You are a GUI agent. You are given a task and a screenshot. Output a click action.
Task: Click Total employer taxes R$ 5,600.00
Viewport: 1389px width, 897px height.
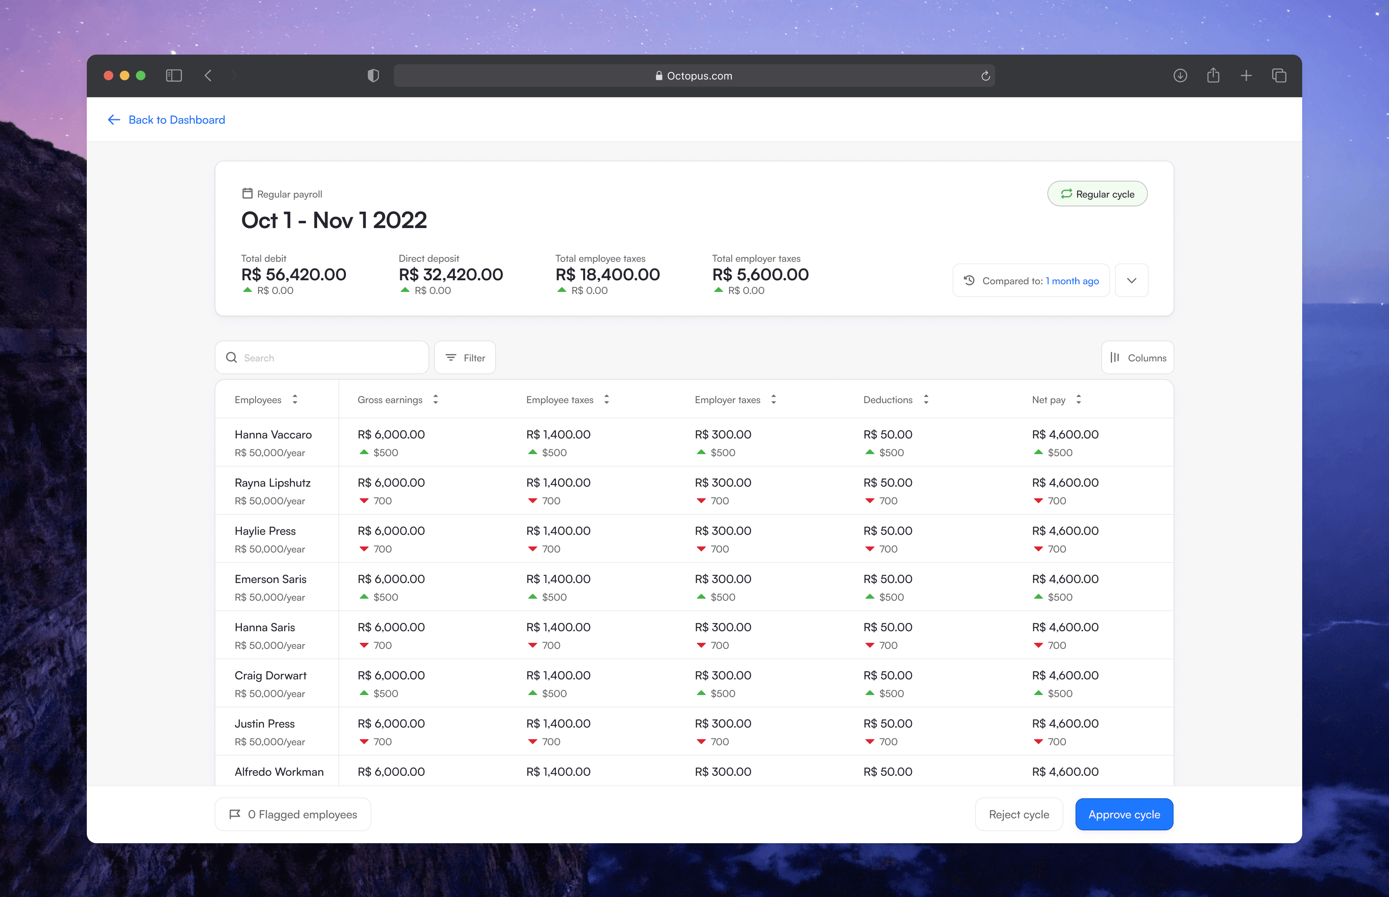(x=760, y=274)
